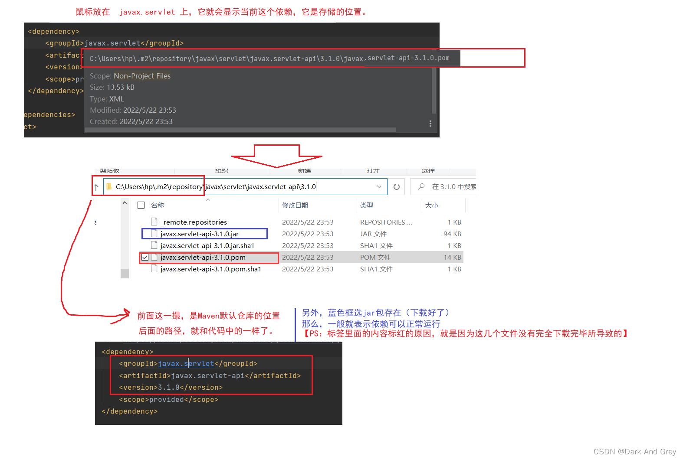Click 'Modified: 2022/5/22 23:53' in tooltip
The width and height of the screenshot is (683, 460).
pyautogui.click(x=133, y=110)
